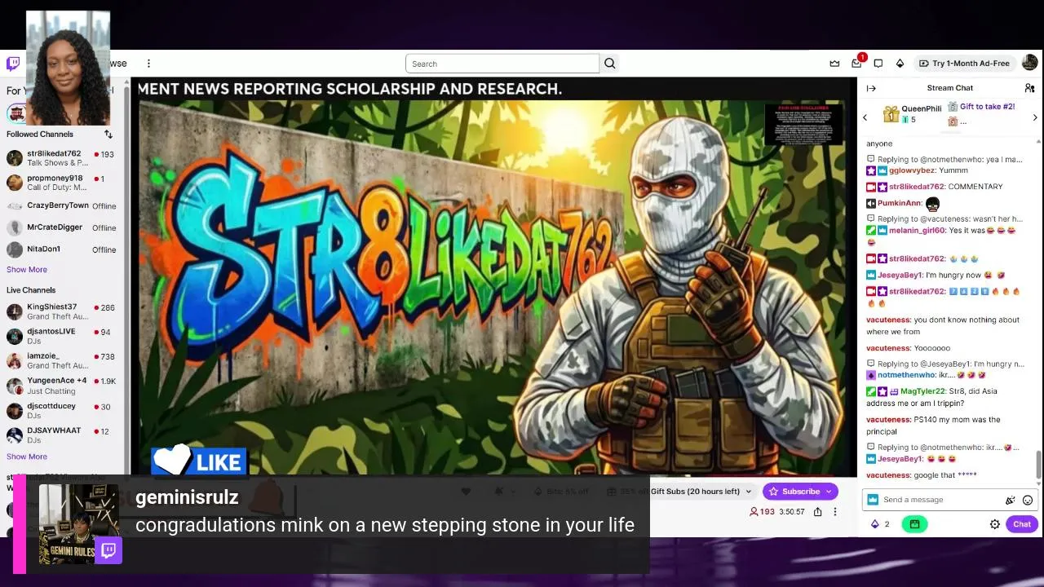Click username MagTyler22 in chat
This screenshot has width=1044, height=587.
point(923,391)
